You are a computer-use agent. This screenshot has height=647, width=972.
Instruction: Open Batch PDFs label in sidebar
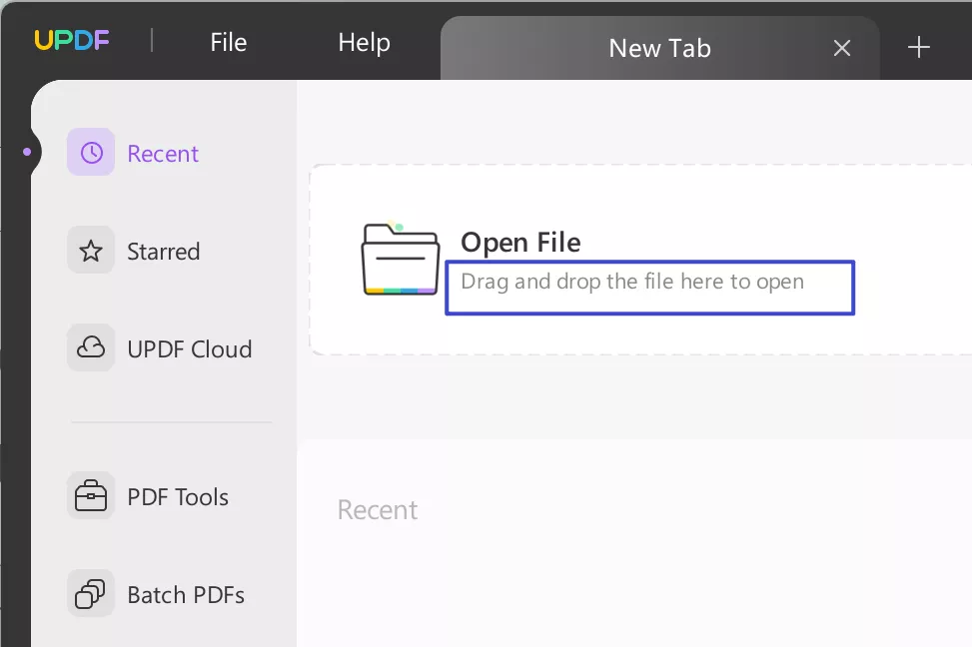click(186, 595)
